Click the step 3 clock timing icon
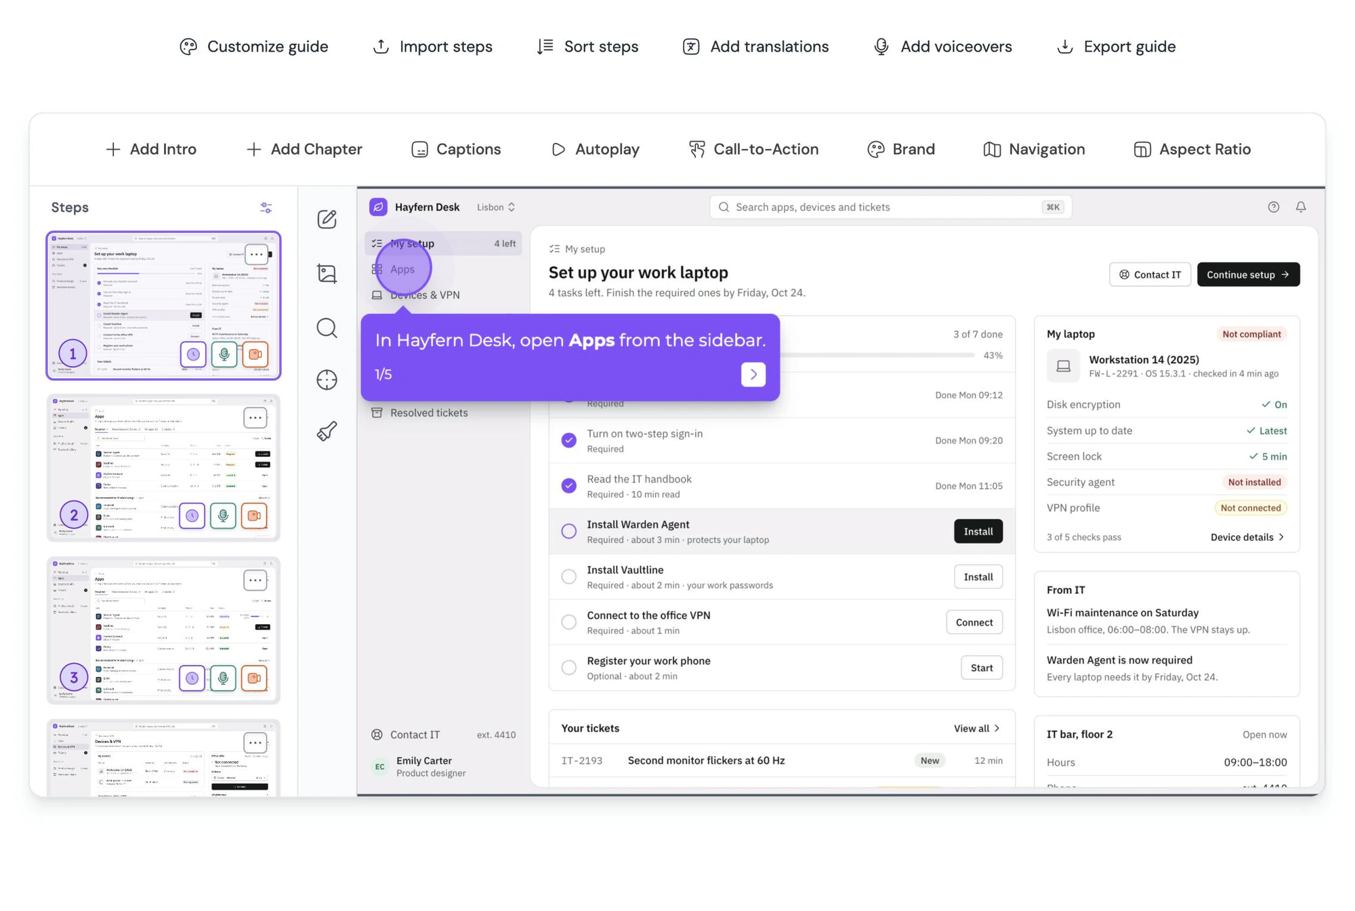The width and height of the screenshot is (1355, 911). [x=192, y=678]
